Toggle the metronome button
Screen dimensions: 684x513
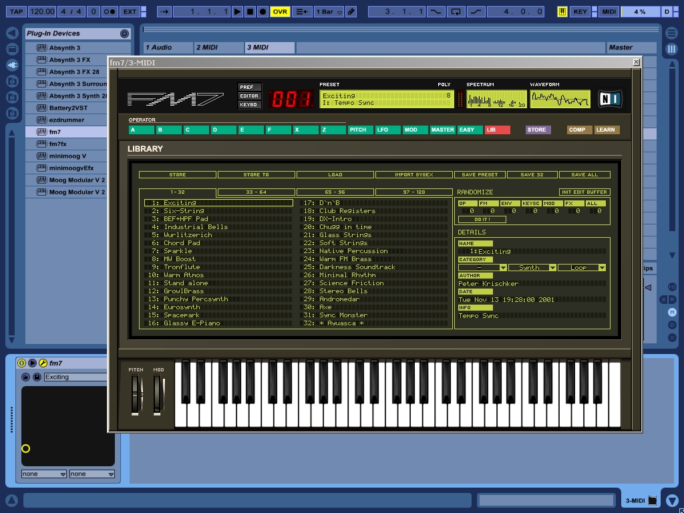[x=109, y=12]
